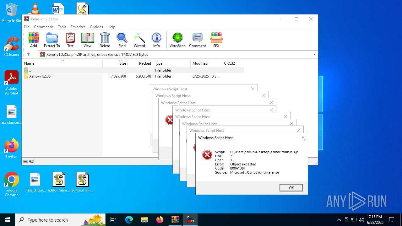Click the Extract To toolbar icon

click(x=52, y=40)
